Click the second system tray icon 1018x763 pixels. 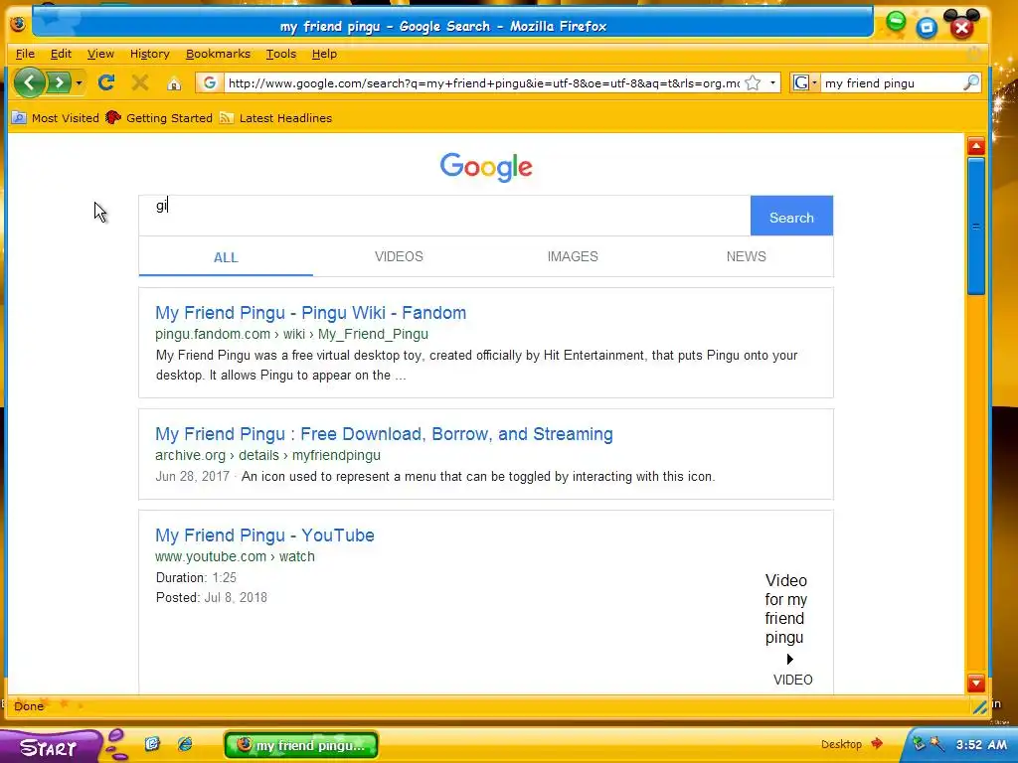pos(936,743)
